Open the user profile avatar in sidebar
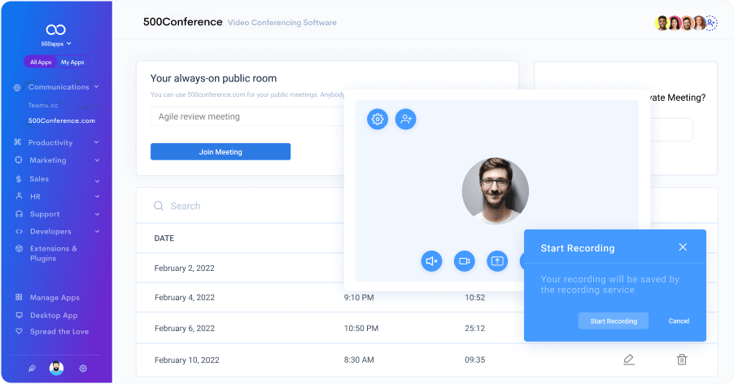734x384 pixels. (57, 368)
